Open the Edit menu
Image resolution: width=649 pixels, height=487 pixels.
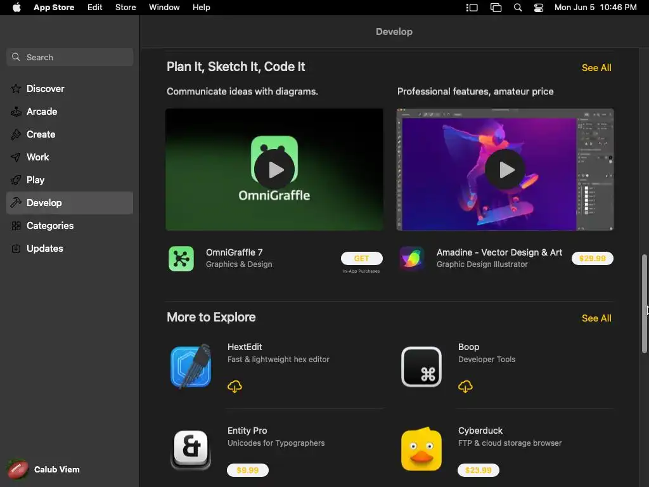pos(95,8)
